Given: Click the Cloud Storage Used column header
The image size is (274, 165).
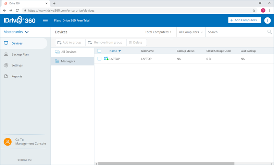Looking at the screenshot, I should click(219, 51).
